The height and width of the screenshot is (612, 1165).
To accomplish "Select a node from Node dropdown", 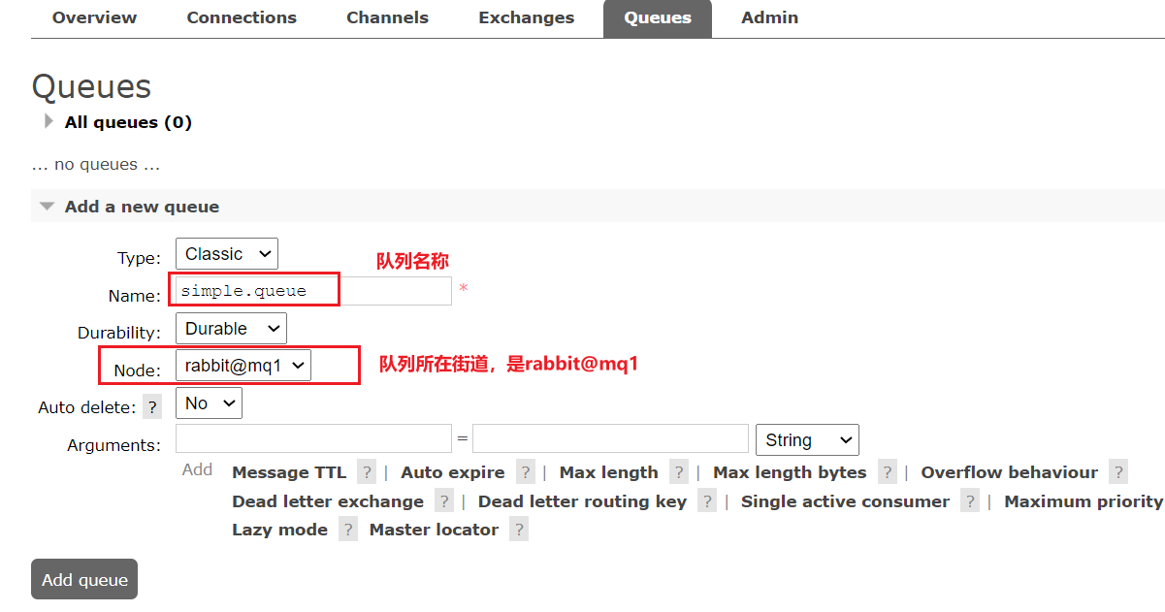I will [x=243, y=366].
